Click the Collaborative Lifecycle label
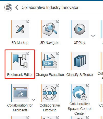The height and width of the screenshot is (119, 103). tap(50, 108)
